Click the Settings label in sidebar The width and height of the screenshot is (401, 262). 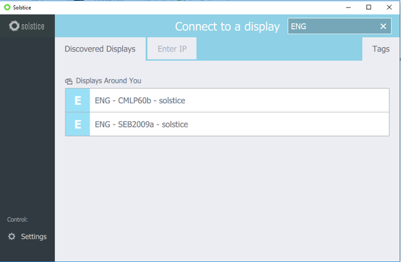pyautogui.click(x=34, y=237)
